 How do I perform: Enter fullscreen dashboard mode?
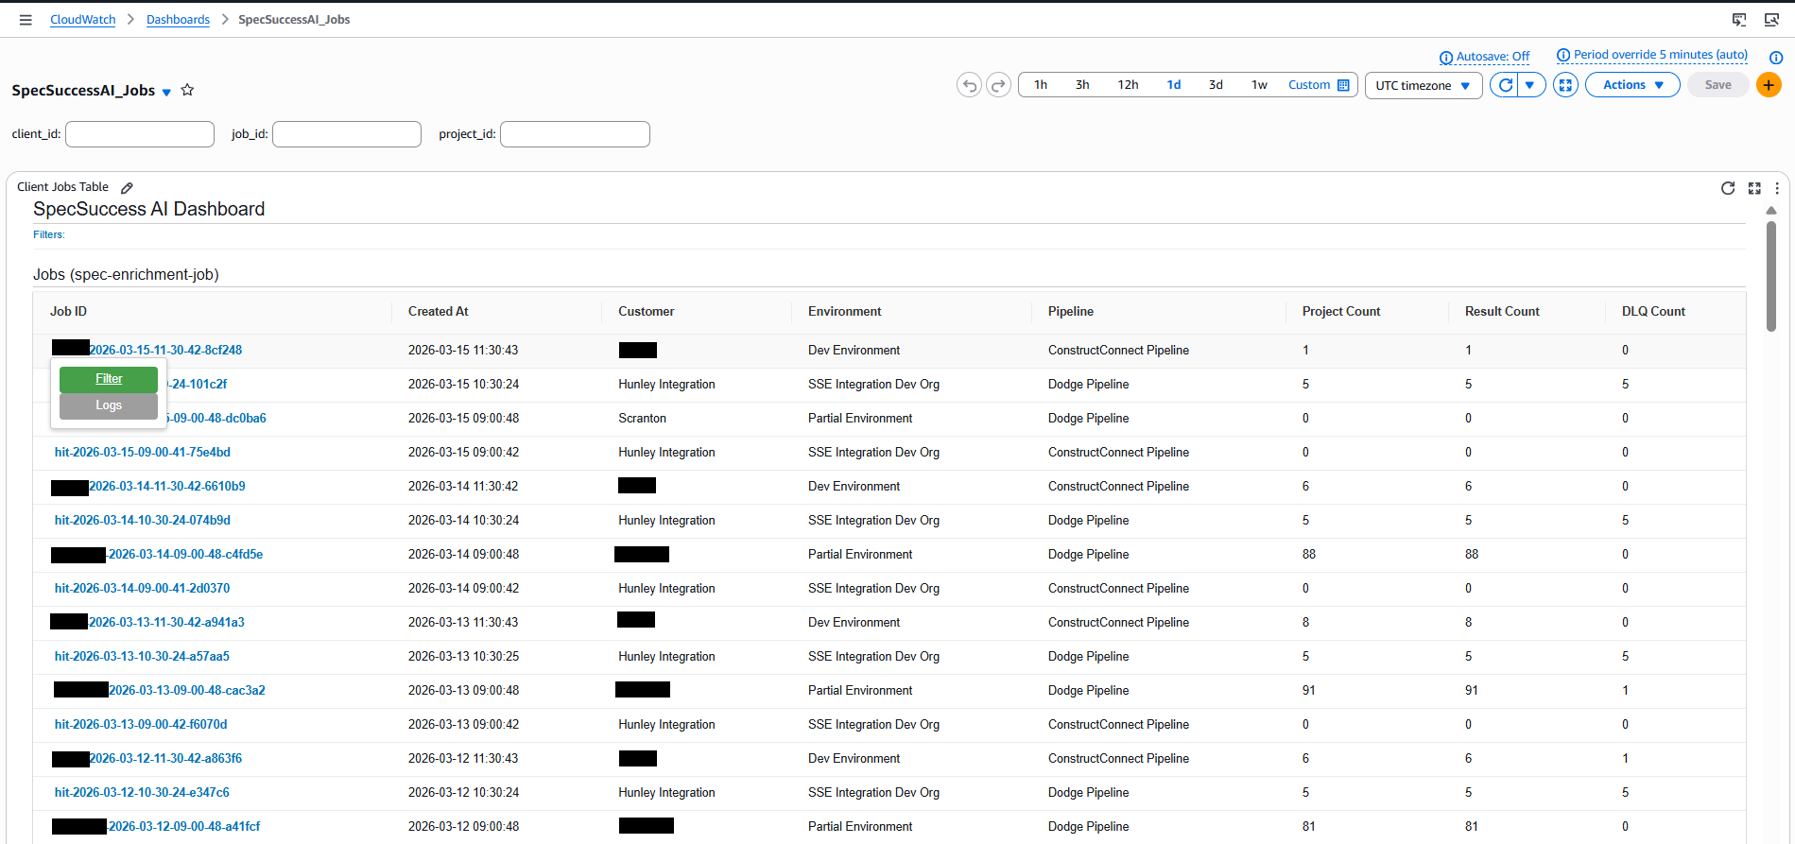[x=1565, y=85]
